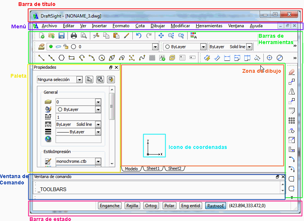Select the Hatch fill tool
The height and width of the screenshot is (221, 304).
click(x=152, y=57)
